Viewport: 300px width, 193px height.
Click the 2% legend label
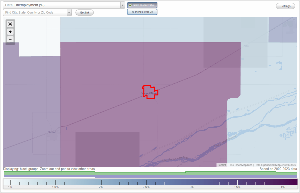click(101, 187)
